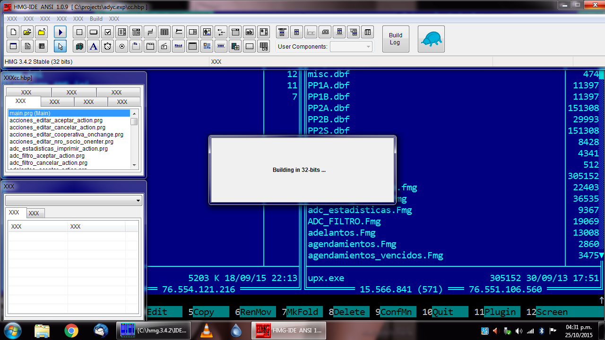Open the Build Log

(x=396, y=39)
